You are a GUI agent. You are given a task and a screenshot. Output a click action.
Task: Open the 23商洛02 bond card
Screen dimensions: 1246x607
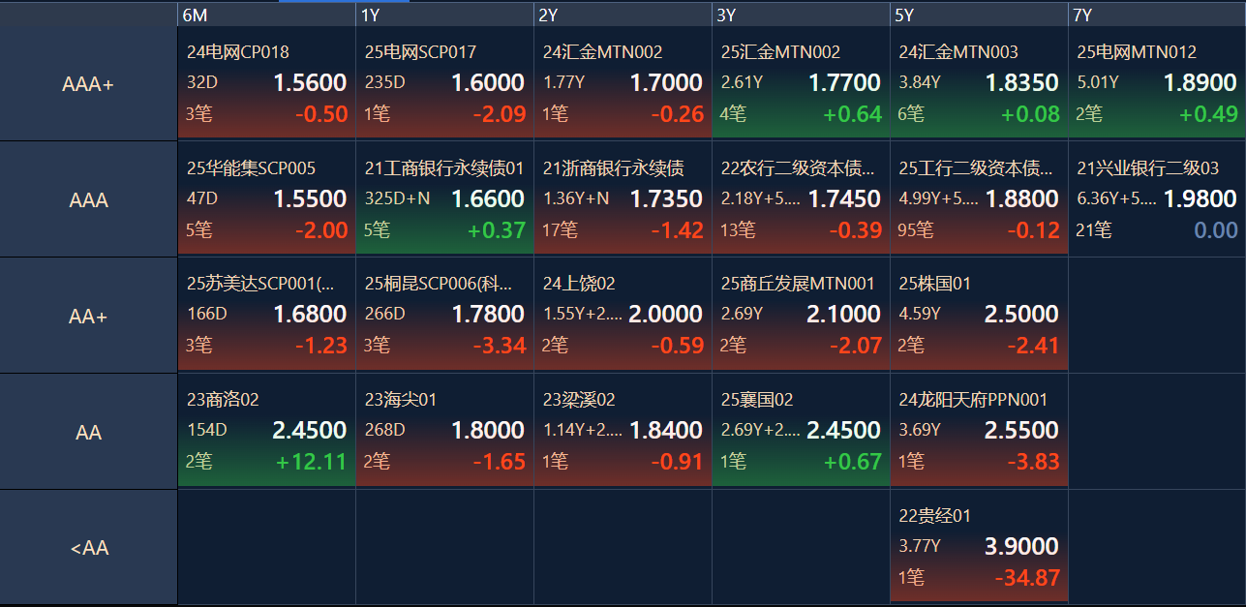tap(266, 430)
